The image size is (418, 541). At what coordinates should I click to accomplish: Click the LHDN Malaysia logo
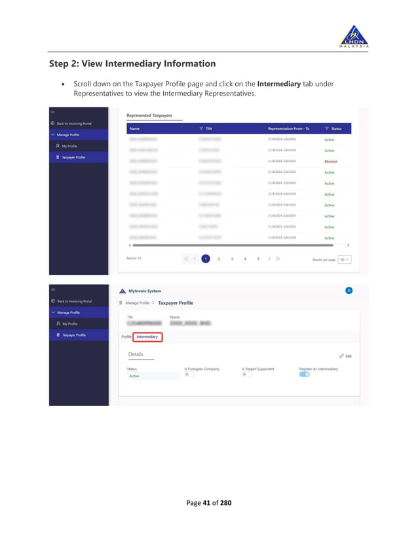[354, 36]
